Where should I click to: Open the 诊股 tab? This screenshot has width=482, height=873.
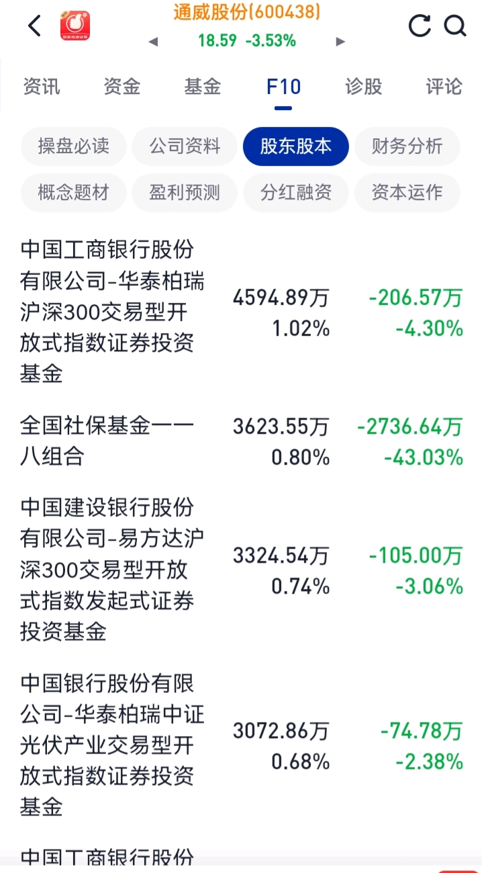pyautogui.click(x=364, y=87)
